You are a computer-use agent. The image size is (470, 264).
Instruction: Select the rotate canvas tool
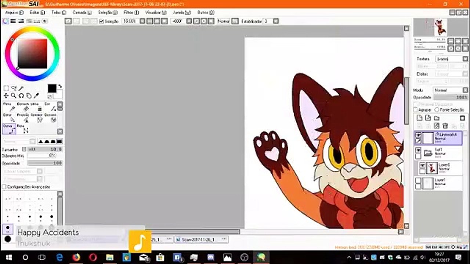tap(21, 96)
